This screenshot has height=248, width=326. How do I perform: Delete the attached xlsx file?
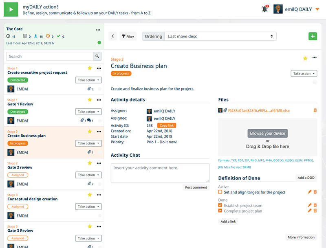coord(315,110)
